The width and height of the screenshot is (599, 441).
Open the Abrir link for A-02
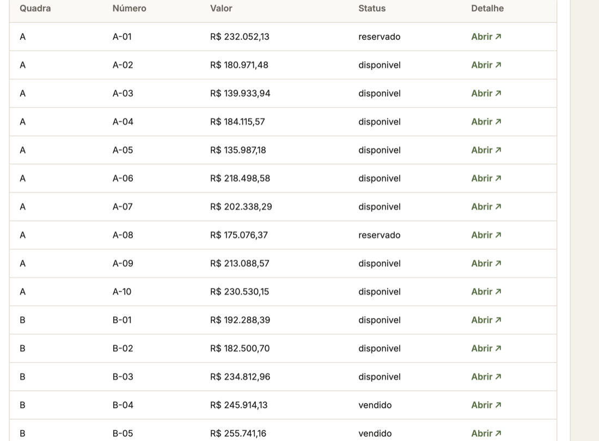tap(486, 65)
